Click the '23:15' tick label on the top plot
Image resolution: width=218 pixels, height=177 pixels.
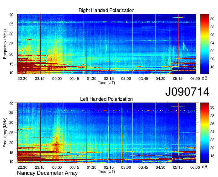point(40,79)
